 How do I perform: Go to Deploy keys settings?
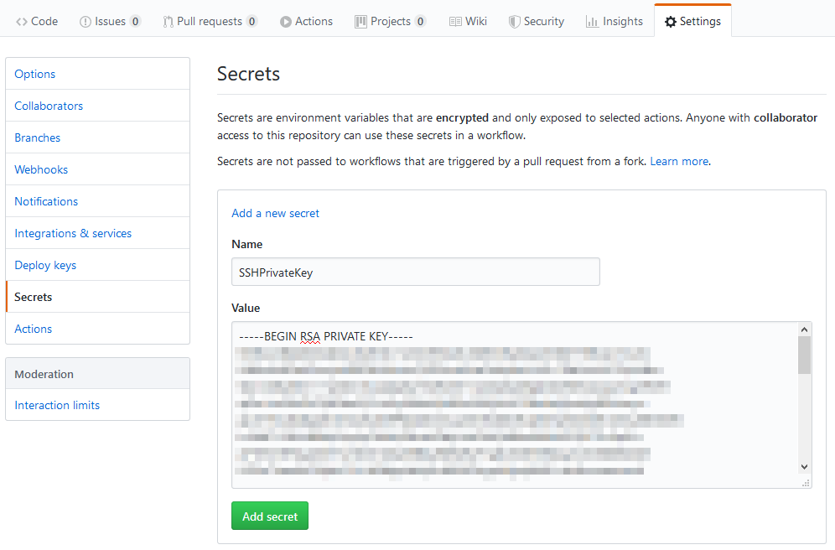(97, 265)
